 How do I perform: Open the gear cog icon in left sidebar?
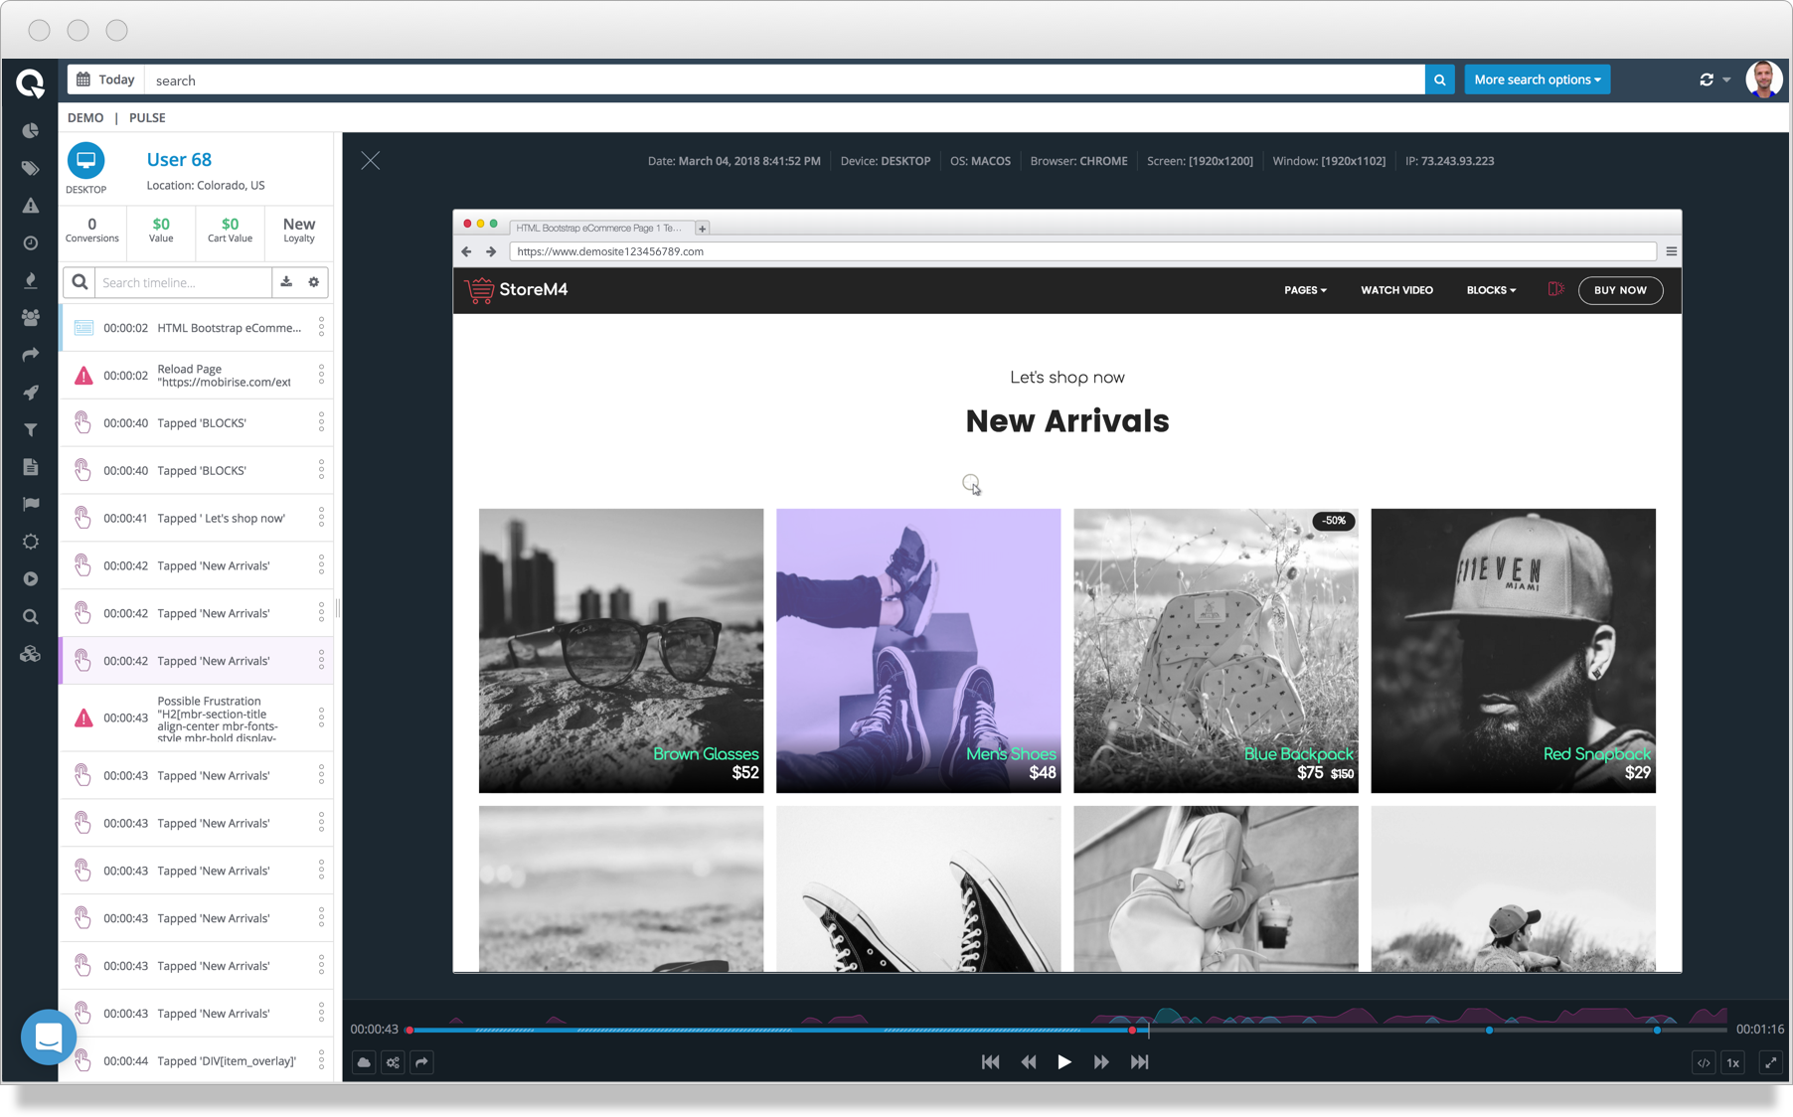coord(31,542)
